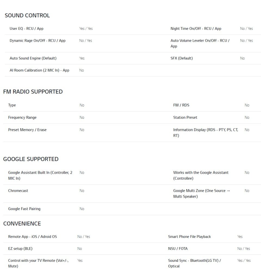Click the Google Fast Pairing label
This screenshot has height=271, width=261.
tap(24, 209)
